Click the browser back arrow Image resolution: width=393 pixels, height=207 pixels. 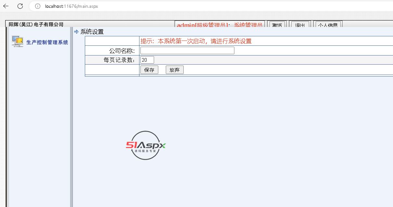click(x=6, y=6)
